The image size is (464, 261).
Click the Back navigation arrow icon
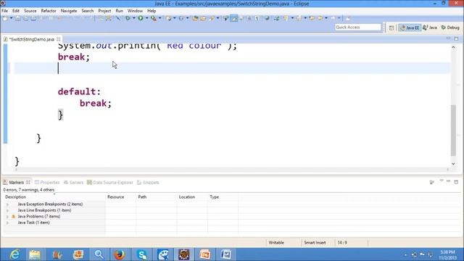320,18
